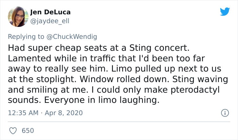This screenshot has height=140, width=238.
Task: Click the word "pterodactyl" in the tweet
Action: pos(195,90)
